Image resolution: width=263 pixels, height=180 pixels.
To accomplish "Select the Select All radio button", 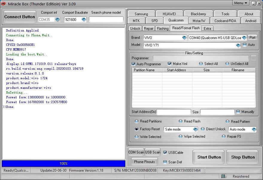I will tap(201, 64).
